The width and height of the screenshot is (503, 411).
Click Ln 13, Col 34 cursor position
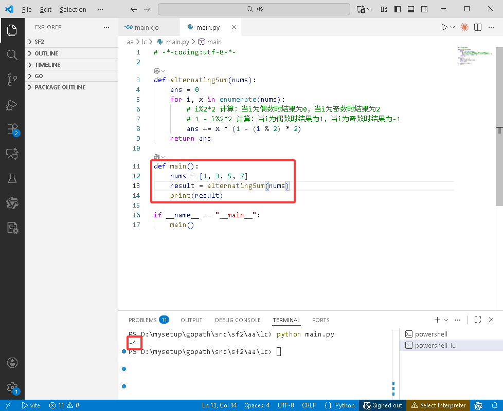pos(220,405)
